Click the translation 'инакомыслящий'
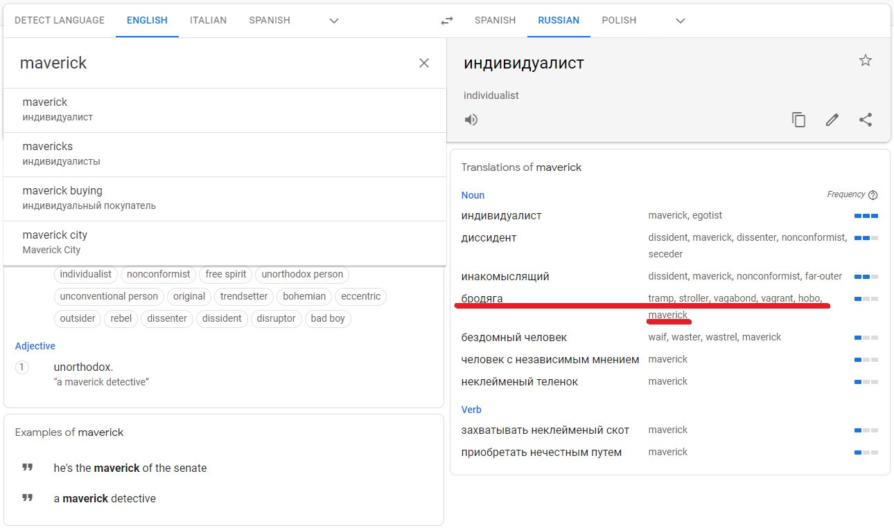894x530 pixels. point(505,277)
